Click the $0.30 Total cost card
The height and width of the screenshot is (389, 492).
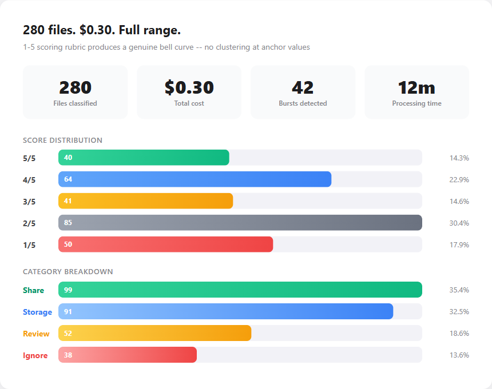coord(189,92)
